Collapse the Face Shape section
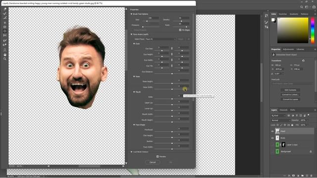The image size is (317, 178). tap(134, 125)
